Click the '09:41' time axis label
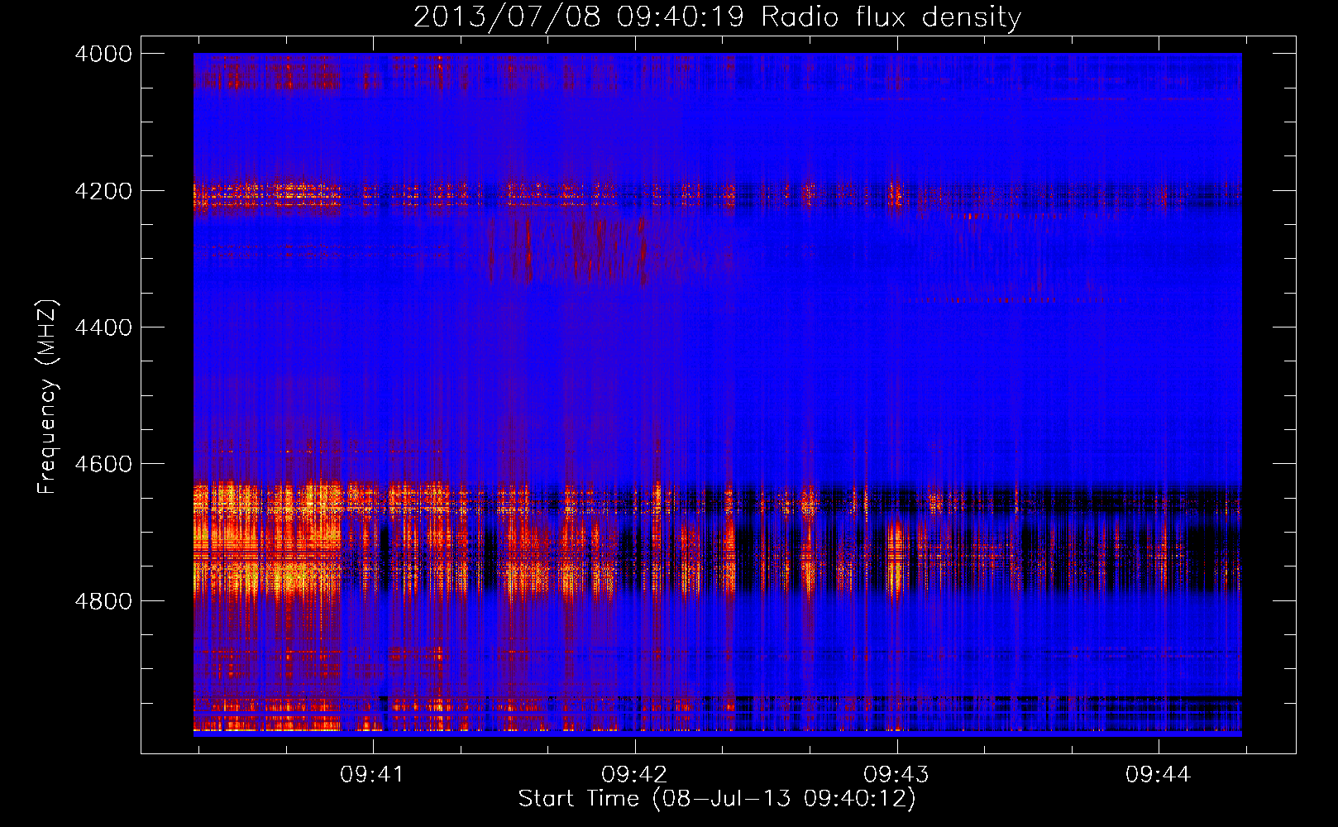The height and width of the screenshot is (827, 1338). point(372,774)
